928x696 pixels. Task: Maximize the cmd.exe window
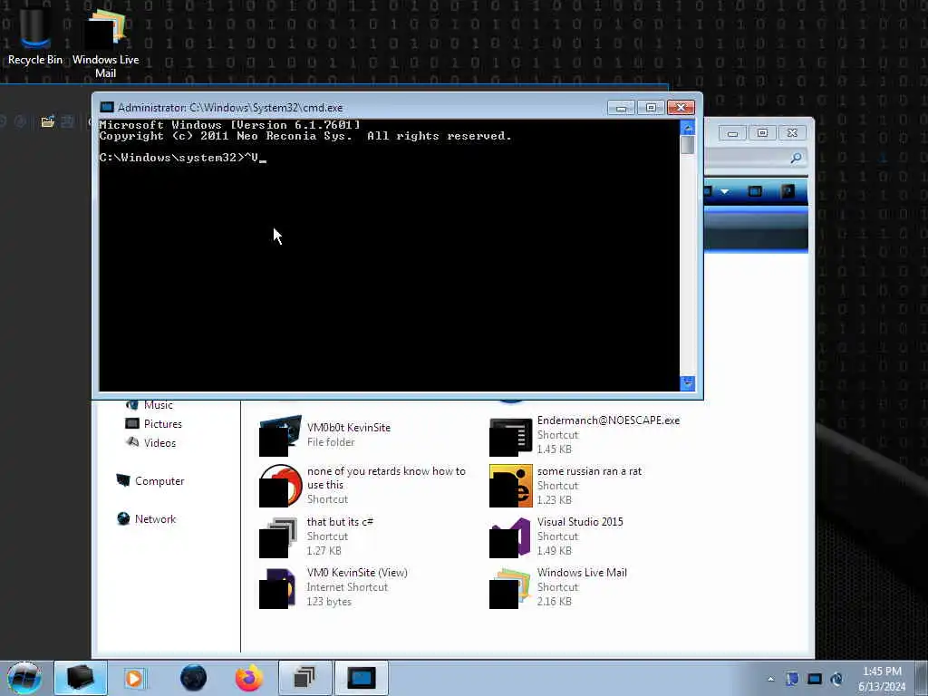point(651,108)
